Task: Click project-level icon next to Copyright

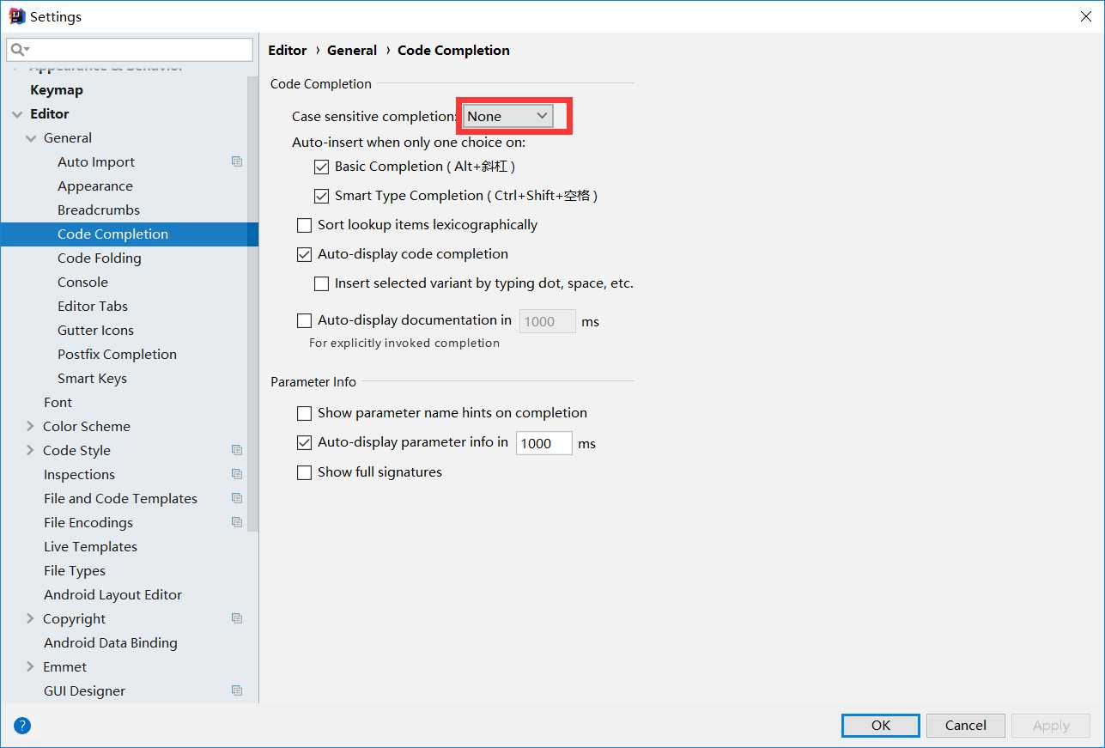Action: (237, 618)
